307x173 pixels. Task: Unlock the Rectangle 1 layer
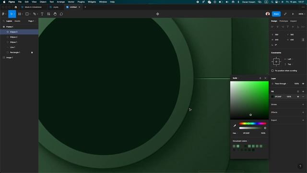pyautogui.click(x=32, y=52)
